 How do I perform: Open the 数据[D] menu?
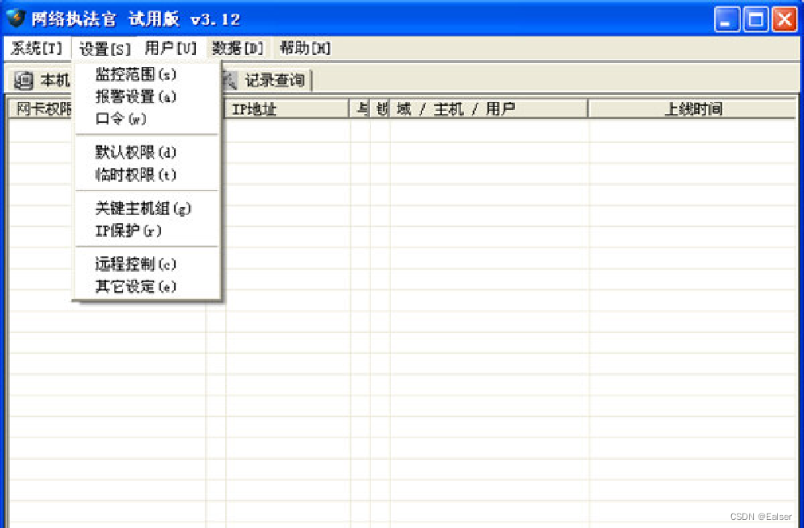coord(237,49)
